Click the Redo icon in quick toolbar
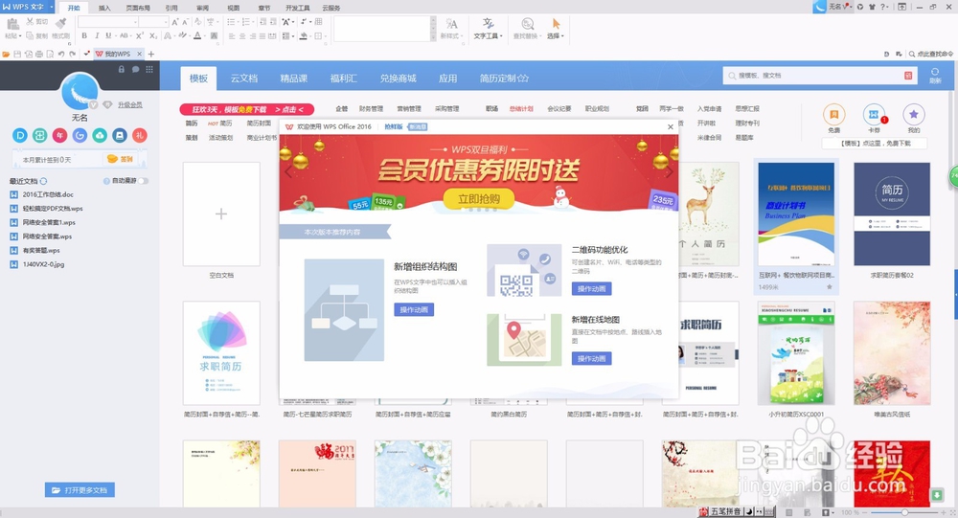The height and width of the screenshot is (518, 958). 72,54
